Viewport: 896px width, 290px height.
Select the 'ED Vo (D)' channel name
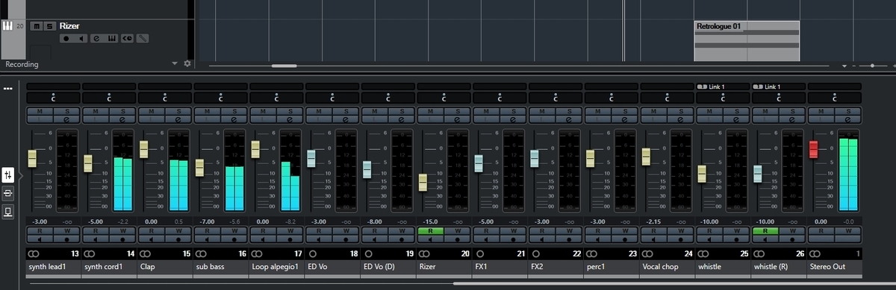coord(380,266)
